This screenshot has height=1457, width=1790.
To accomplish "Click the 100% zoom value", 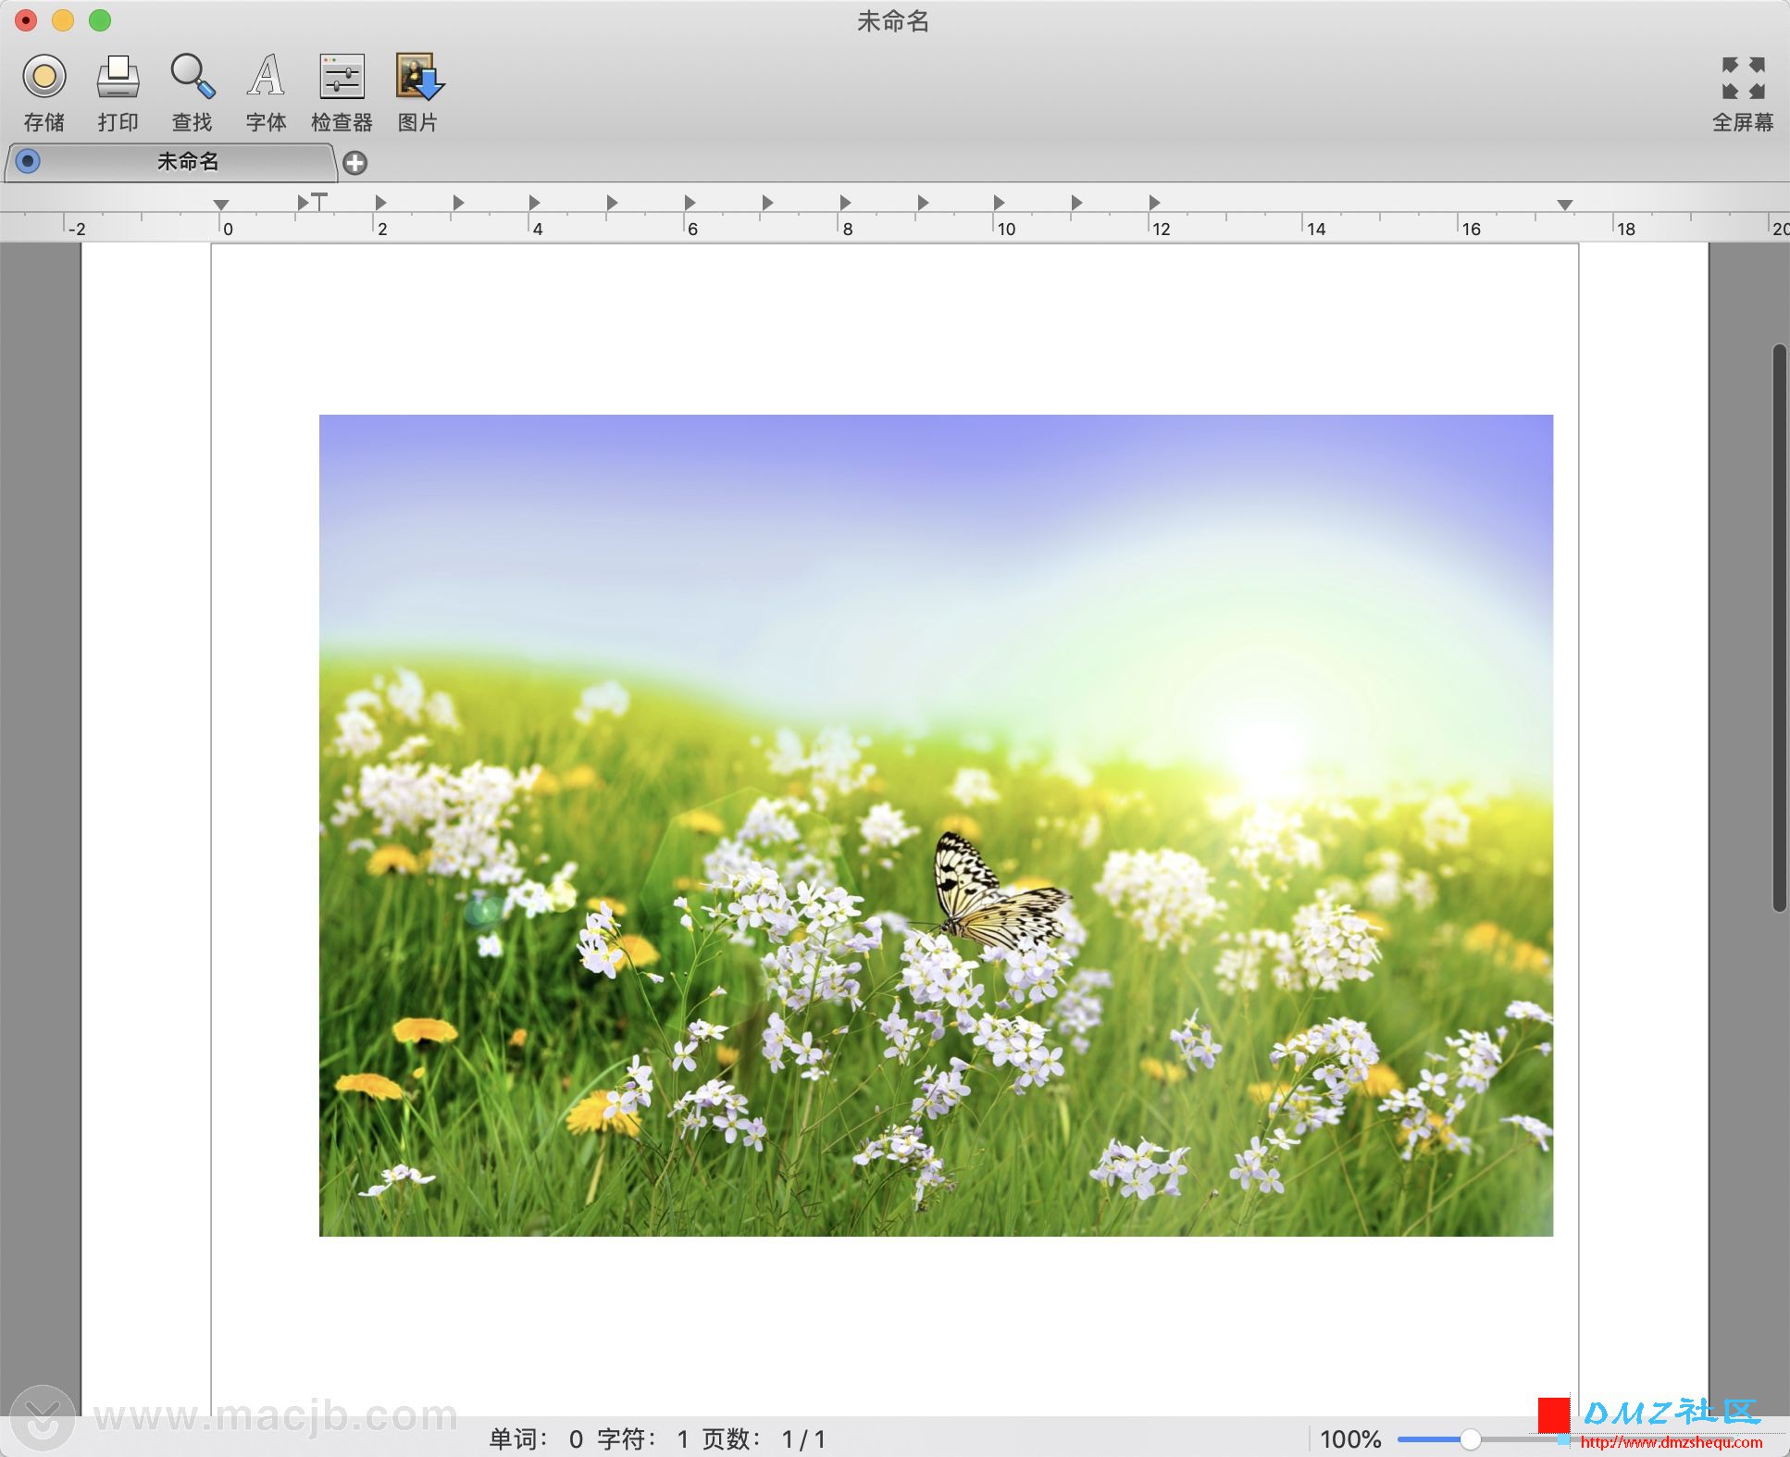I will tap(1350, 1439).
